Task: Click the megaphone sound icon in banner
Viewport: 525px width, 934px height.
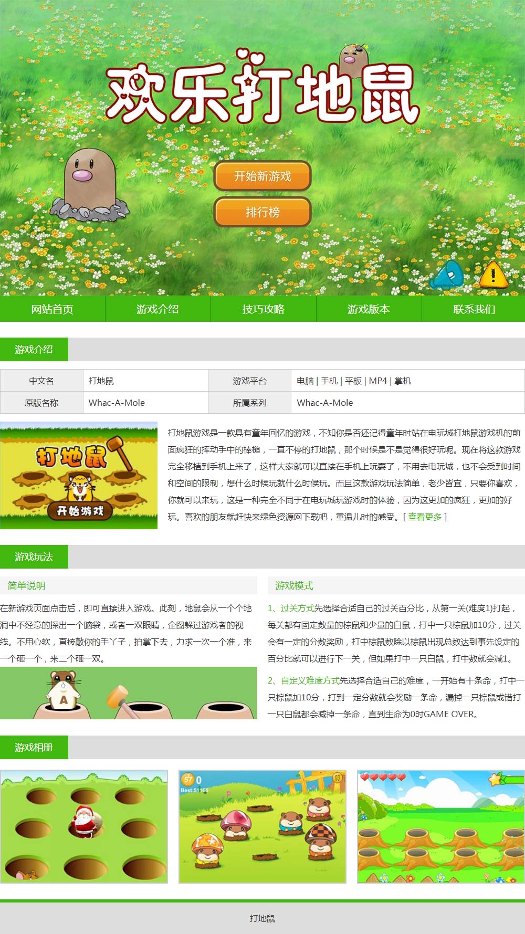Action: pos(448,274)
